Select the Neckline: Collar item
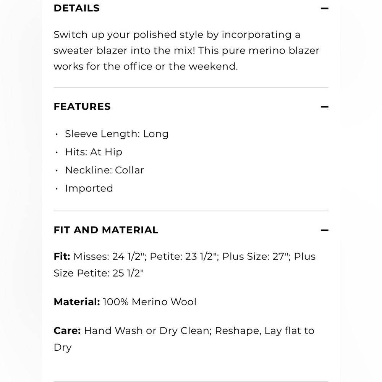 pos(105,170)
